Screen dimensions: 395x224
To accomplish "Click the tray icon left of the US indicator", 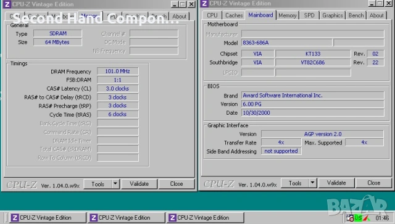I will pos(350,218).
